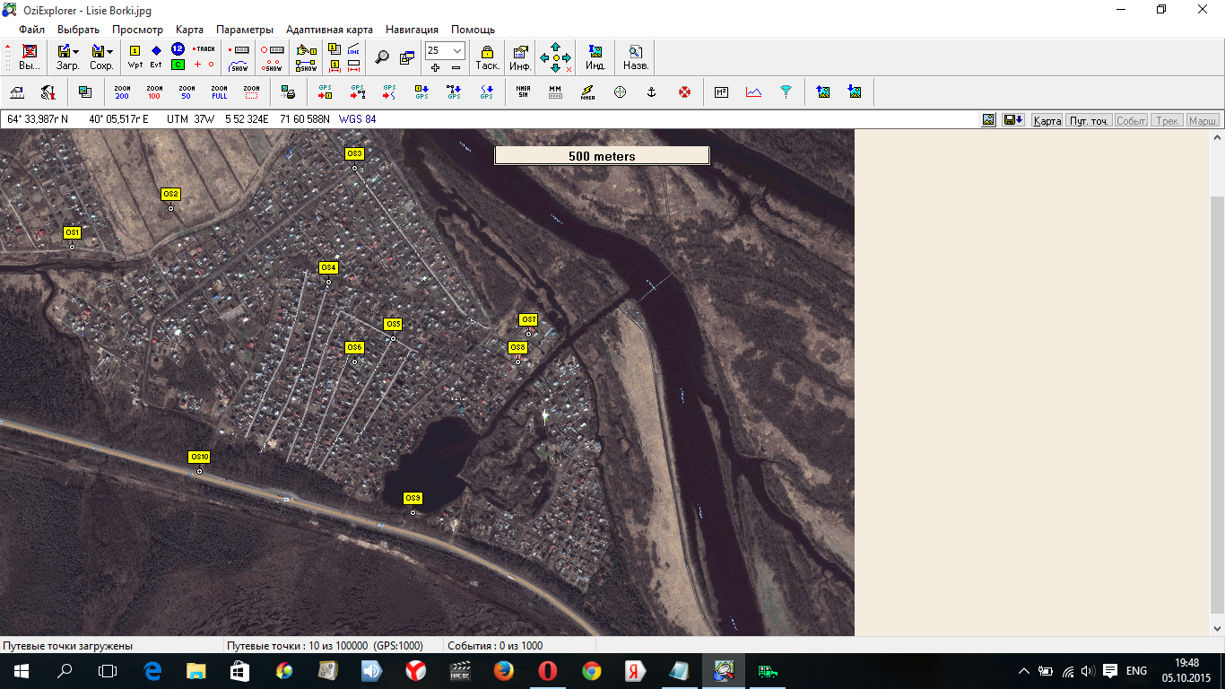
Task: Expand the zoom percentage dropdown showing 25
Action: [457, 51]
